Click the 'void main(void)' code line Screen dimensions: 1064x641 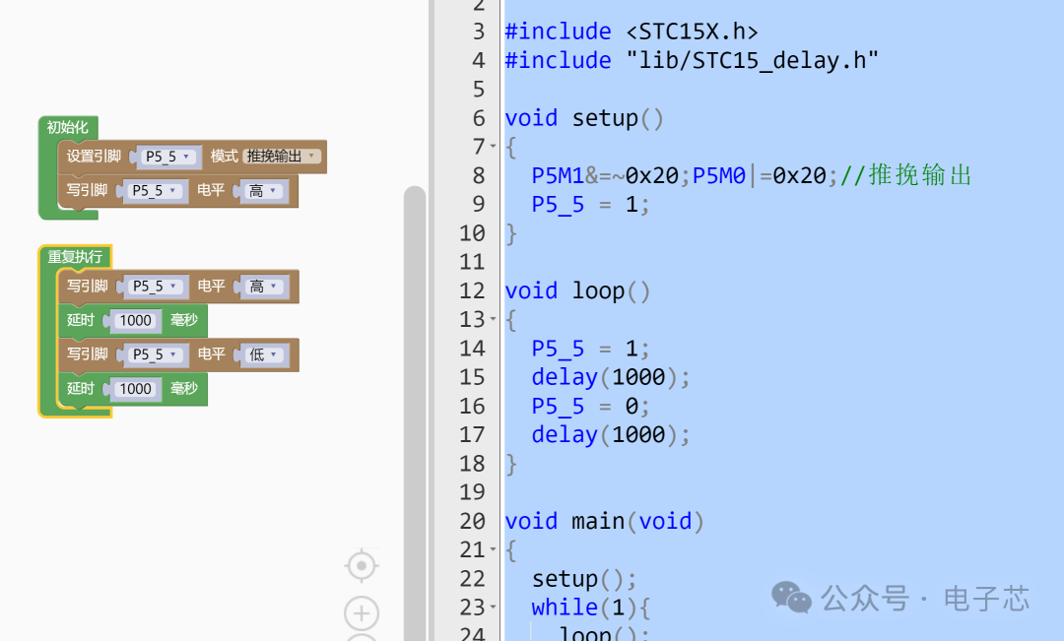click(605, 522)
